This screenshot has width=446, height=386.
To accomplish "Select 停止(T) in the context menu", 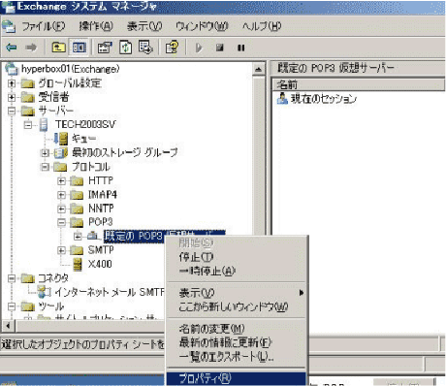I will [197, 257].
